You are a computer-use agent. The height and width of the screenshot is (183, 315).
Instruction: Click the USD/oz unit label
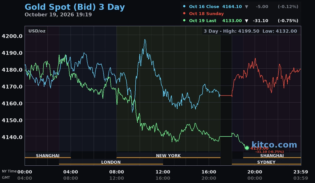coord(37,31)
